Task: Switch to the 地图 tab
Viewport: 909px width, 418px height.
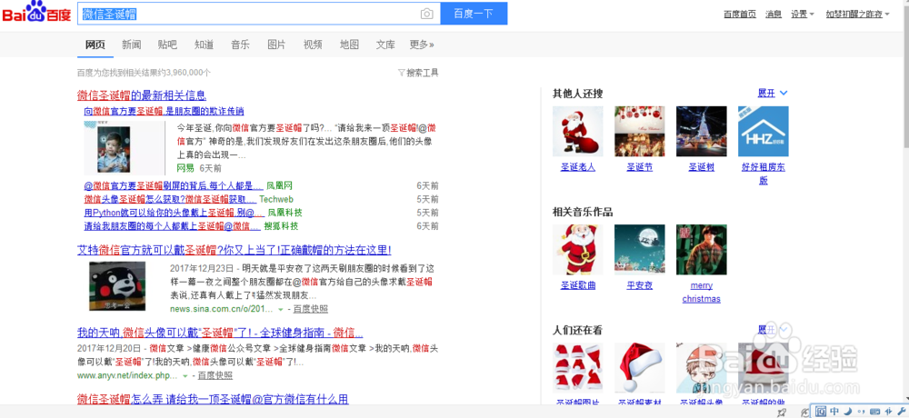Action: coord(349,45)
